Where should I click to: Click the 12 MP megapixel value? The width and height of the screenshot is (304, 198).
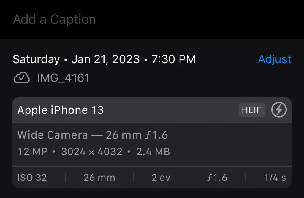[32, 152]
